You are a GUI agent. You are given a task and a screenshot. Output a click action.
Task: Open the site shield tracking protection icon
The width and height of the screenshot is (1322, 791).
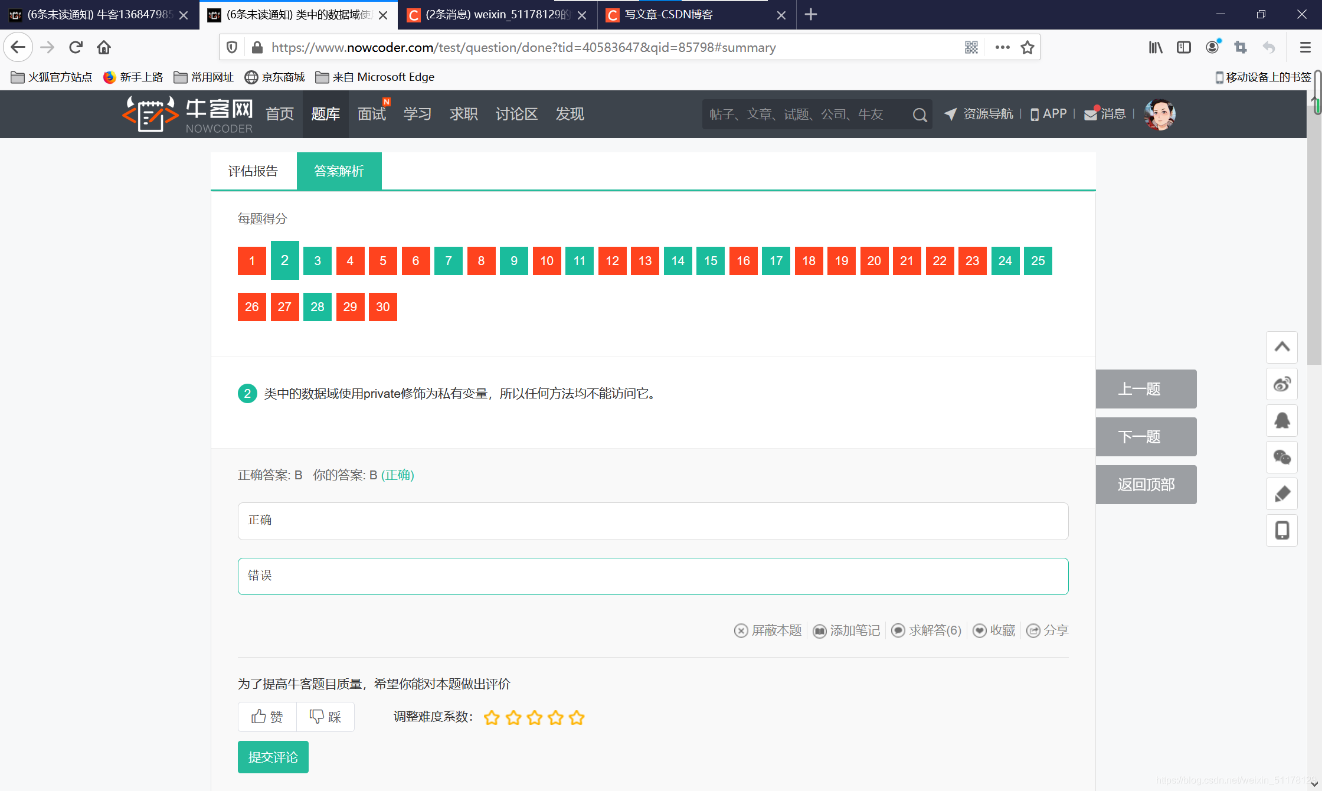[233, 47]
